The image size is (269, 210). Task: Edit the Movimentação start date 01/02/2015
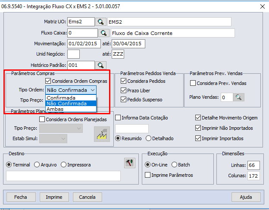(x=84, y=44)
